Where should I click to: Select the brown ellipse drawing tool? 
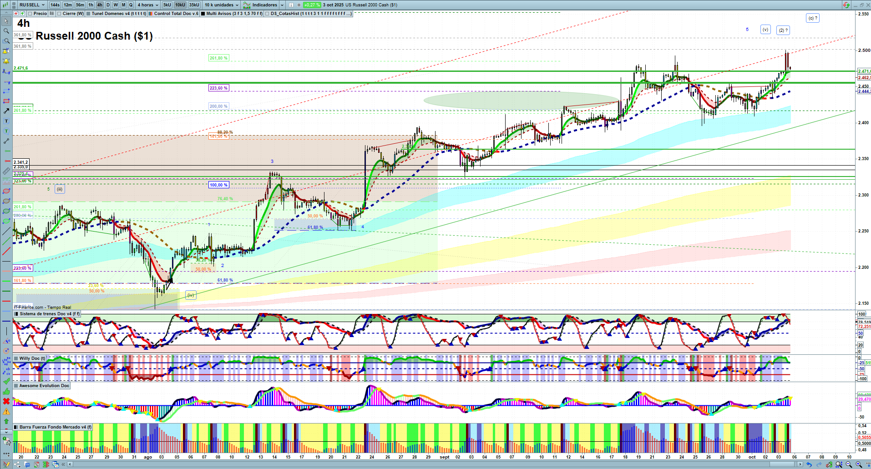[6, 201]
